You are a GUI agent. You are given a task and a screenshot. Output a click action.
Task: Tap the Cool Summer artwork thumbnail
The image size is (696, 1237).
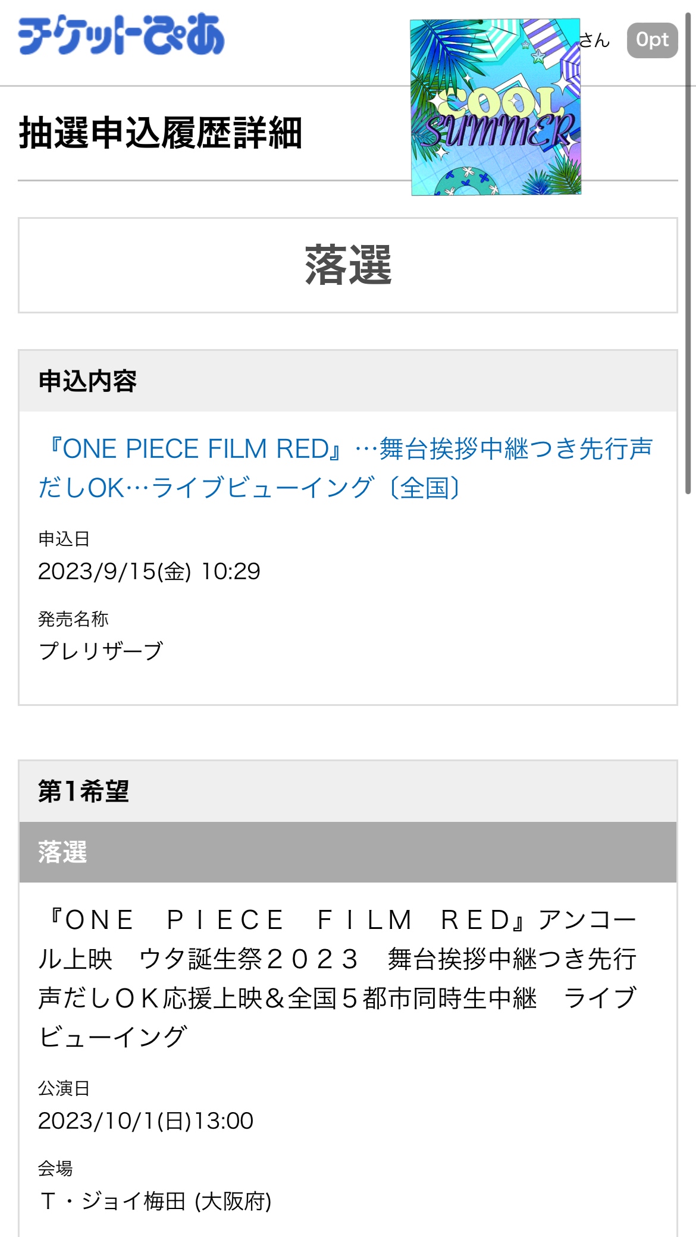496,107
